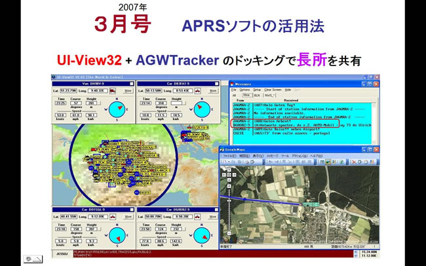The image size is (426, 266).
Task: Switch to the Mine tab in Messages
Action: tap(246, 96)
